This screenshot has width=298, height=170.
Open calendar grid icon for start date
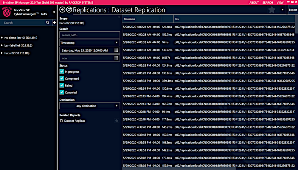click(116, 50)
